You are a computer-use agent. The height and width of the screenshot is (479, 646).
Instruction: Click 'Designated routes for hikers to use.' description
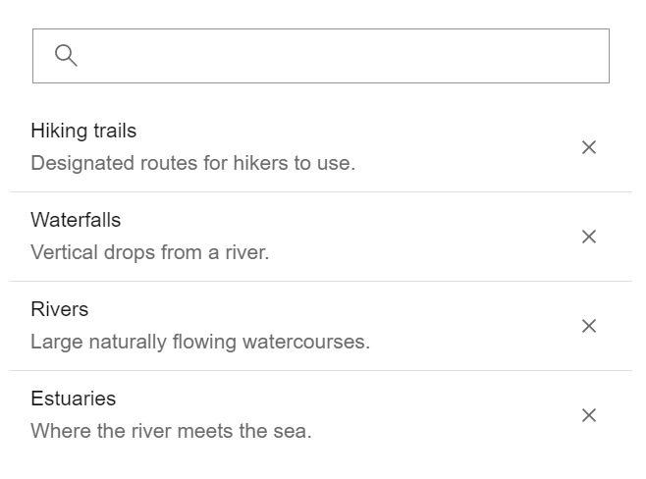[x=192, y=163]
